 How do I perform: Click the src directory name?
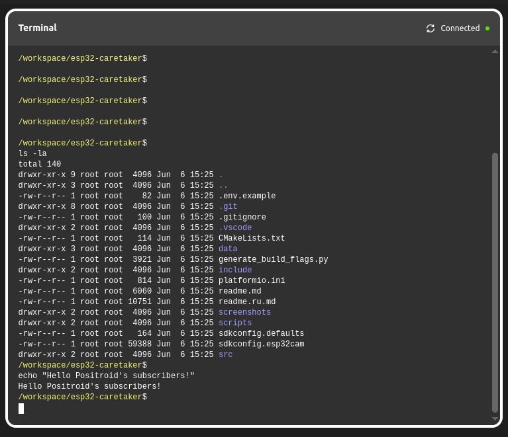225,354
